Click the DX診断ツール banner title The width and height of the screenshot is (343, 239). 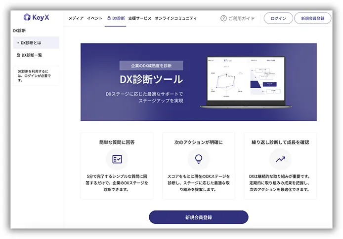(x=151, y=79)
